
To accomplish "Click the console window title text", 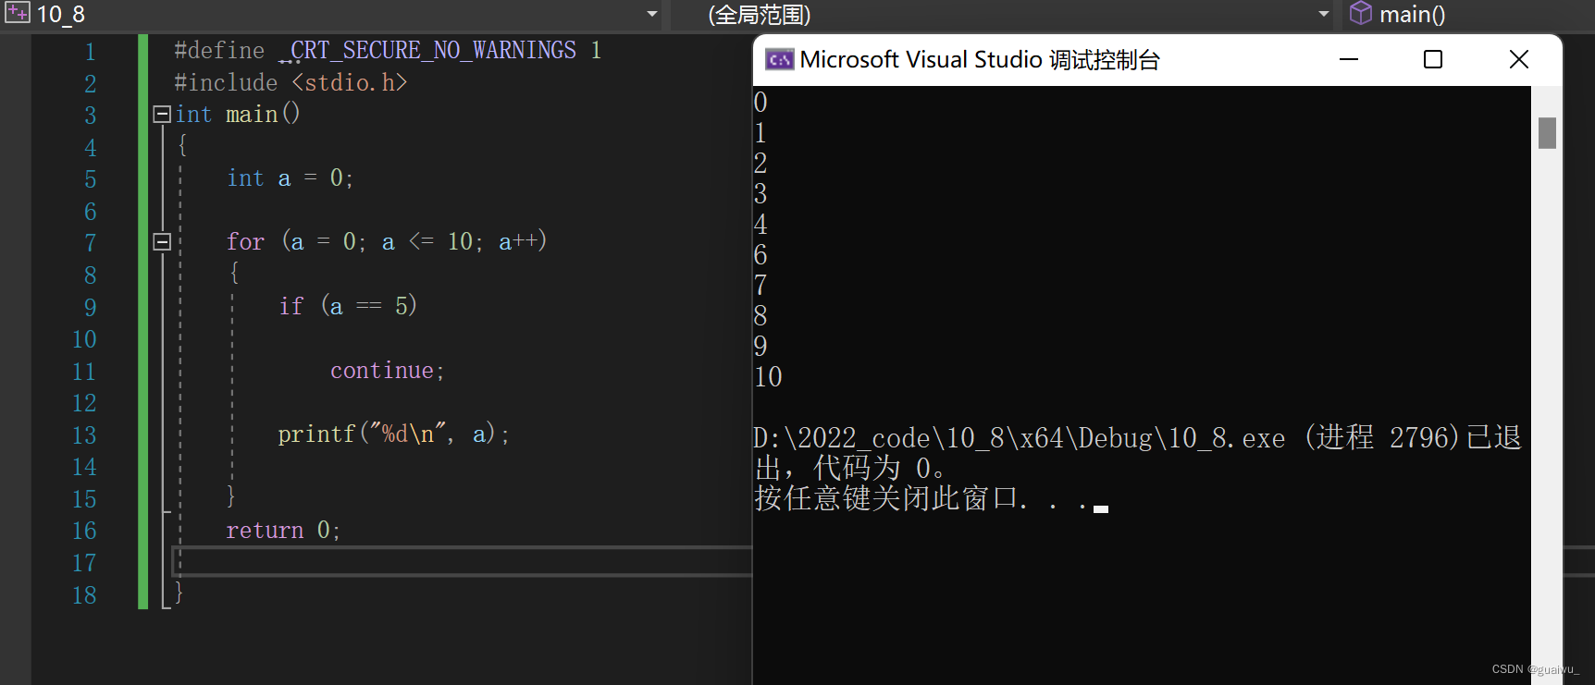I will pos(980,60).
